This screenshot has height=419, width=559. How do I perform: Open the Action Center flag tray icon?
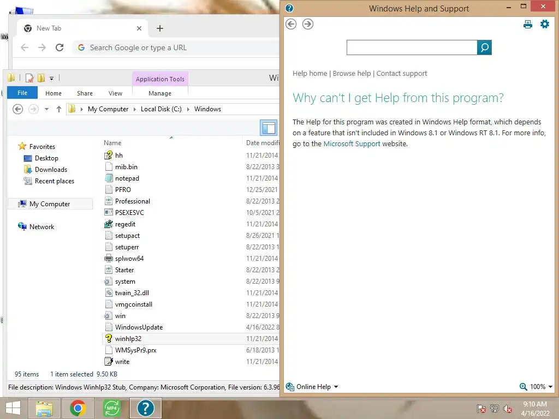(x=481, y=409)
